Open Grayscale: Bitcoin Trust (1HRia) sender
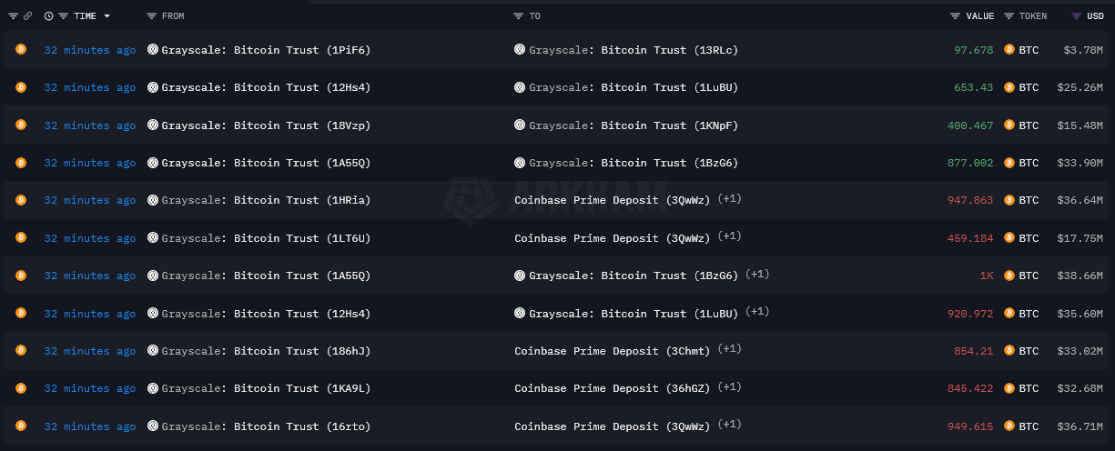The height and width of the screenshot is (451, 1115). pos(266,200)
